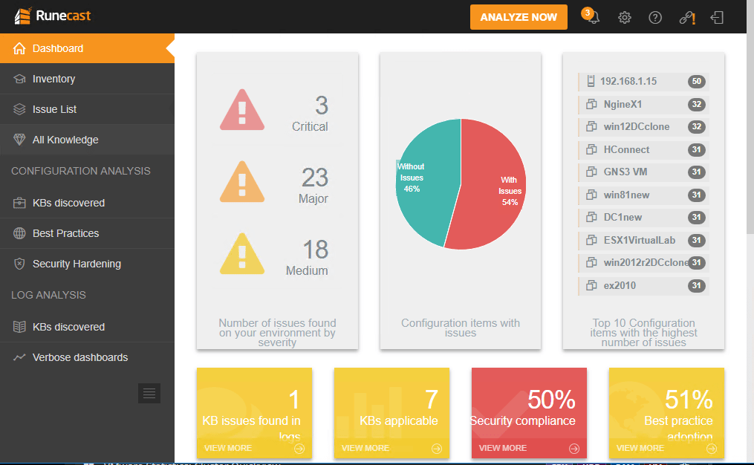Click arrow icon on Security compliance tile
This screenshot has height=465, width=754.
tap(574, 449)
